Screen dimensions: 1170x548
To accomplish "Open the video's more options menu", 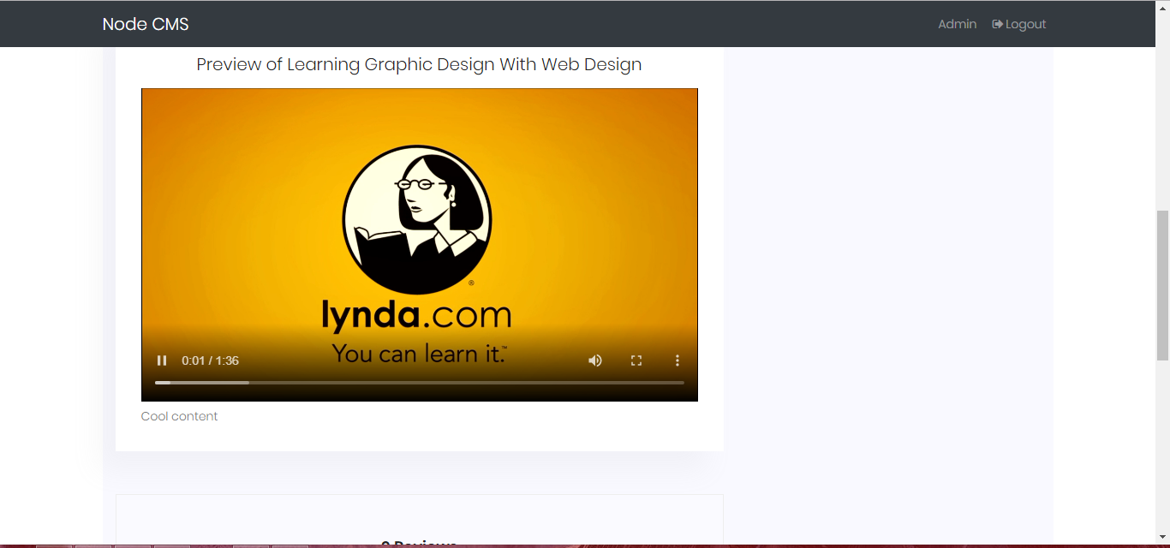I will [x=678, y=360].
